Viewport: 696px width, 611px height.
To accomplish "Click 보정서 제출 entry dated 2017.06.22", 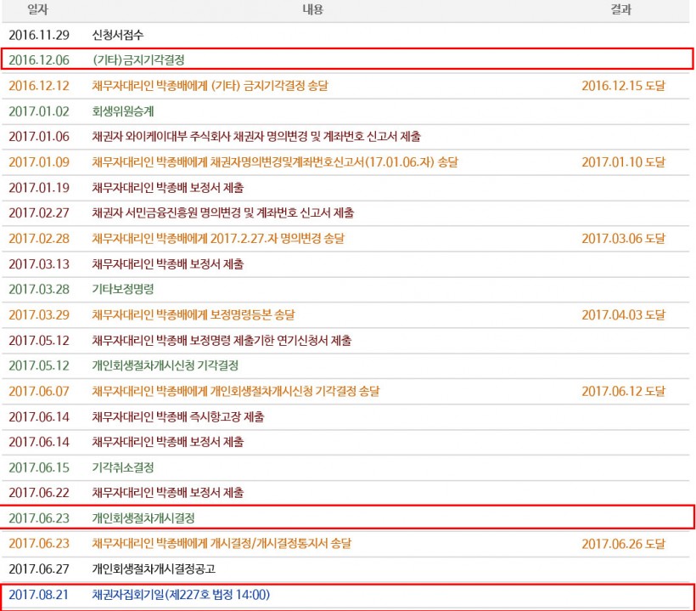I will tap(168, 493).
